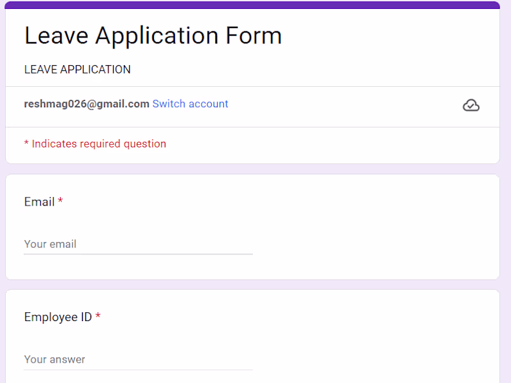
Task: Click the cloud draft-saved icon
Action: coord(471,105)
